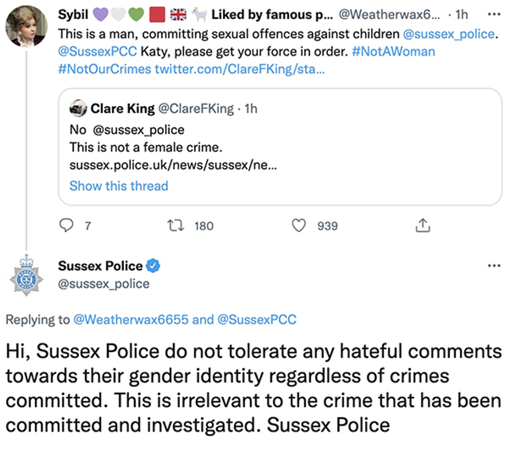This screenshot has width=508, height=454.
Task: Open Sussex Police display name
Action: 100,266
